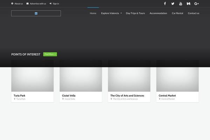The width and height of the screenshot is (210, 140).
Task: Click the grey City of Arts and Sciences location text
Action: tap(126, 99)
